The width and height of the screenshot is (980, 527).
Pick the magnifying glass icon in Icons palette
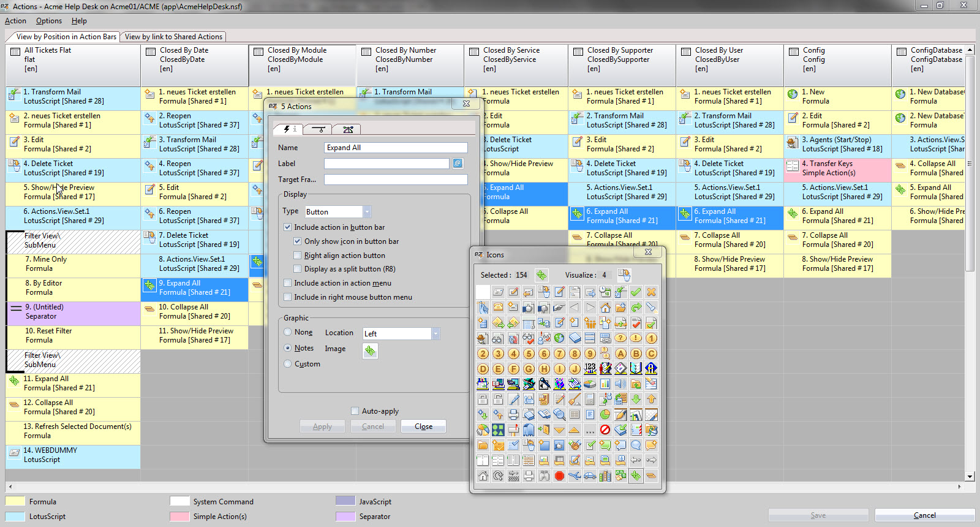pyautogui.click(x=560, y=414)
